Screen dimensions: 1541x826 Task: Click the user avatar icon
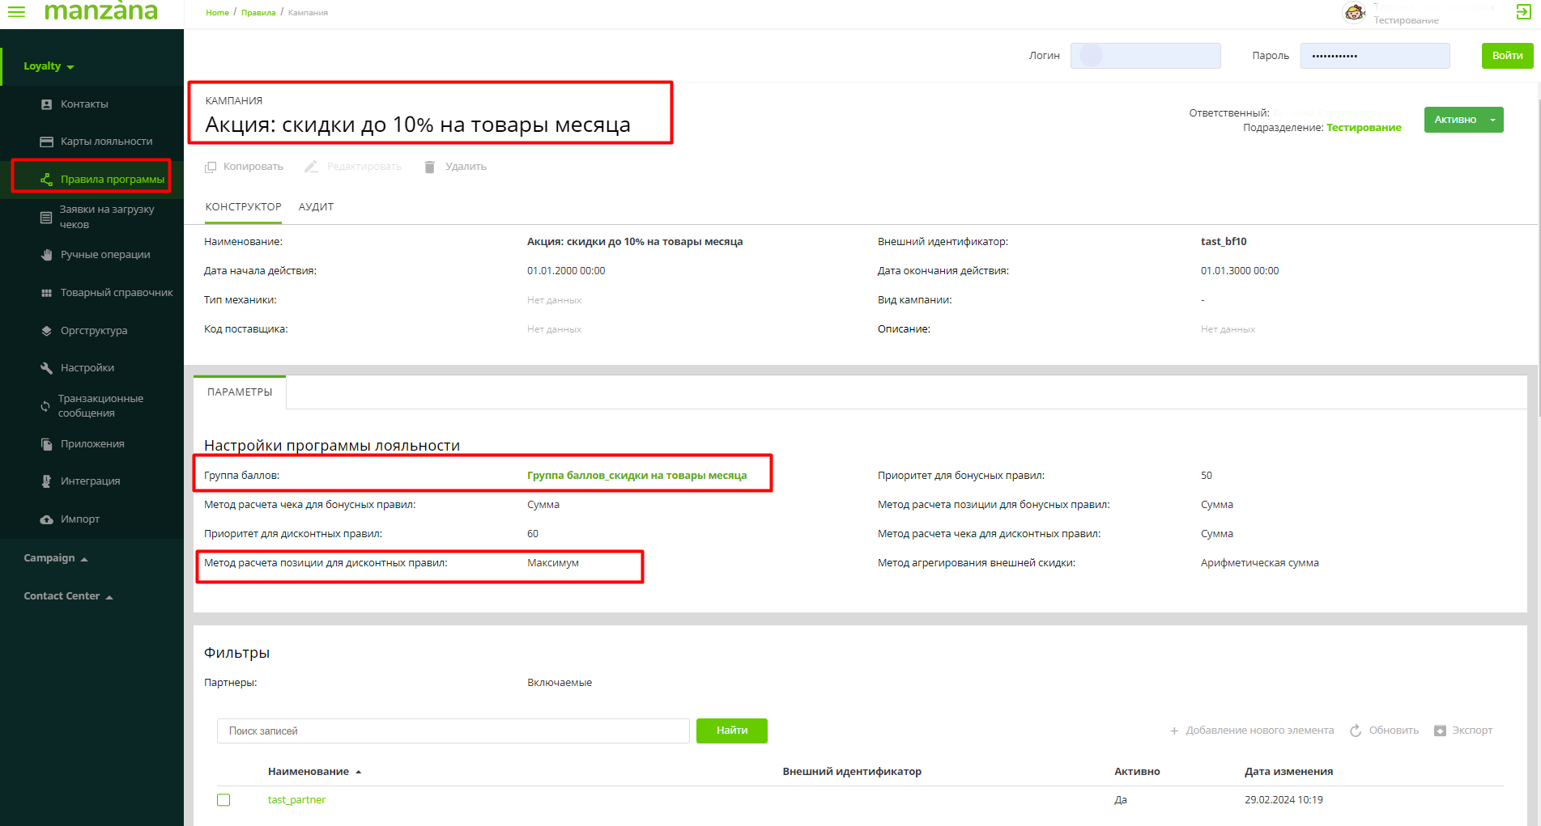1354,12
